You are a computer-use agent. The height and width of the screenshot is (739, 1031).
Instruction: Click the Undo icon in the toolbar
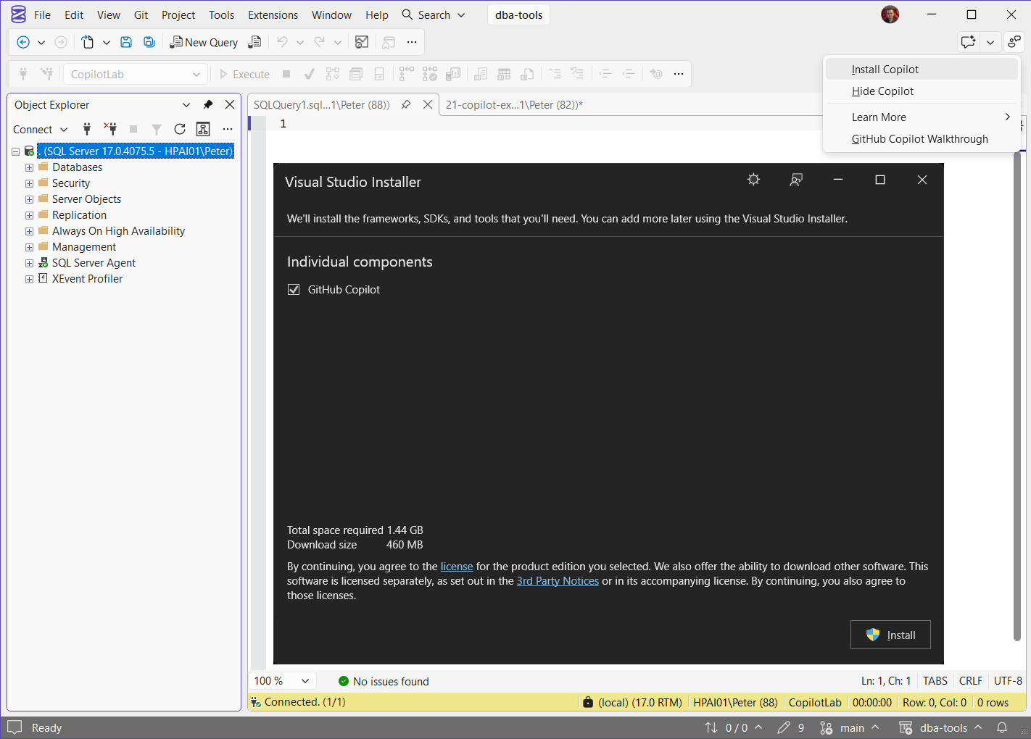[282, 42]
